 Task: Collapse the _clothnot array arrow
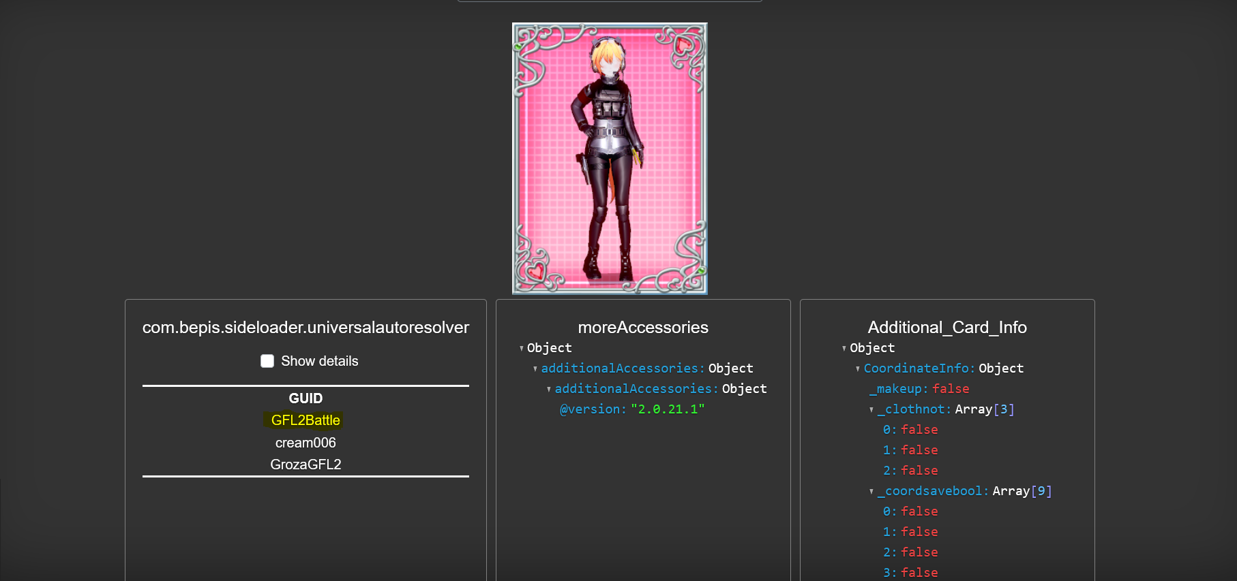[871, 410]
